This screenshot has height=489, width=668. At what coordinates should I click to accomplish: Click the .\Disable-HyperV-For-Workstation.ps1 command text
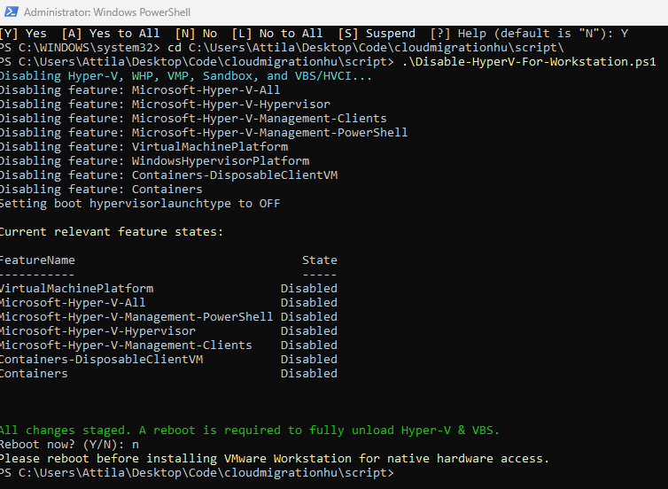pyautogui.click(x=528, y=62)
